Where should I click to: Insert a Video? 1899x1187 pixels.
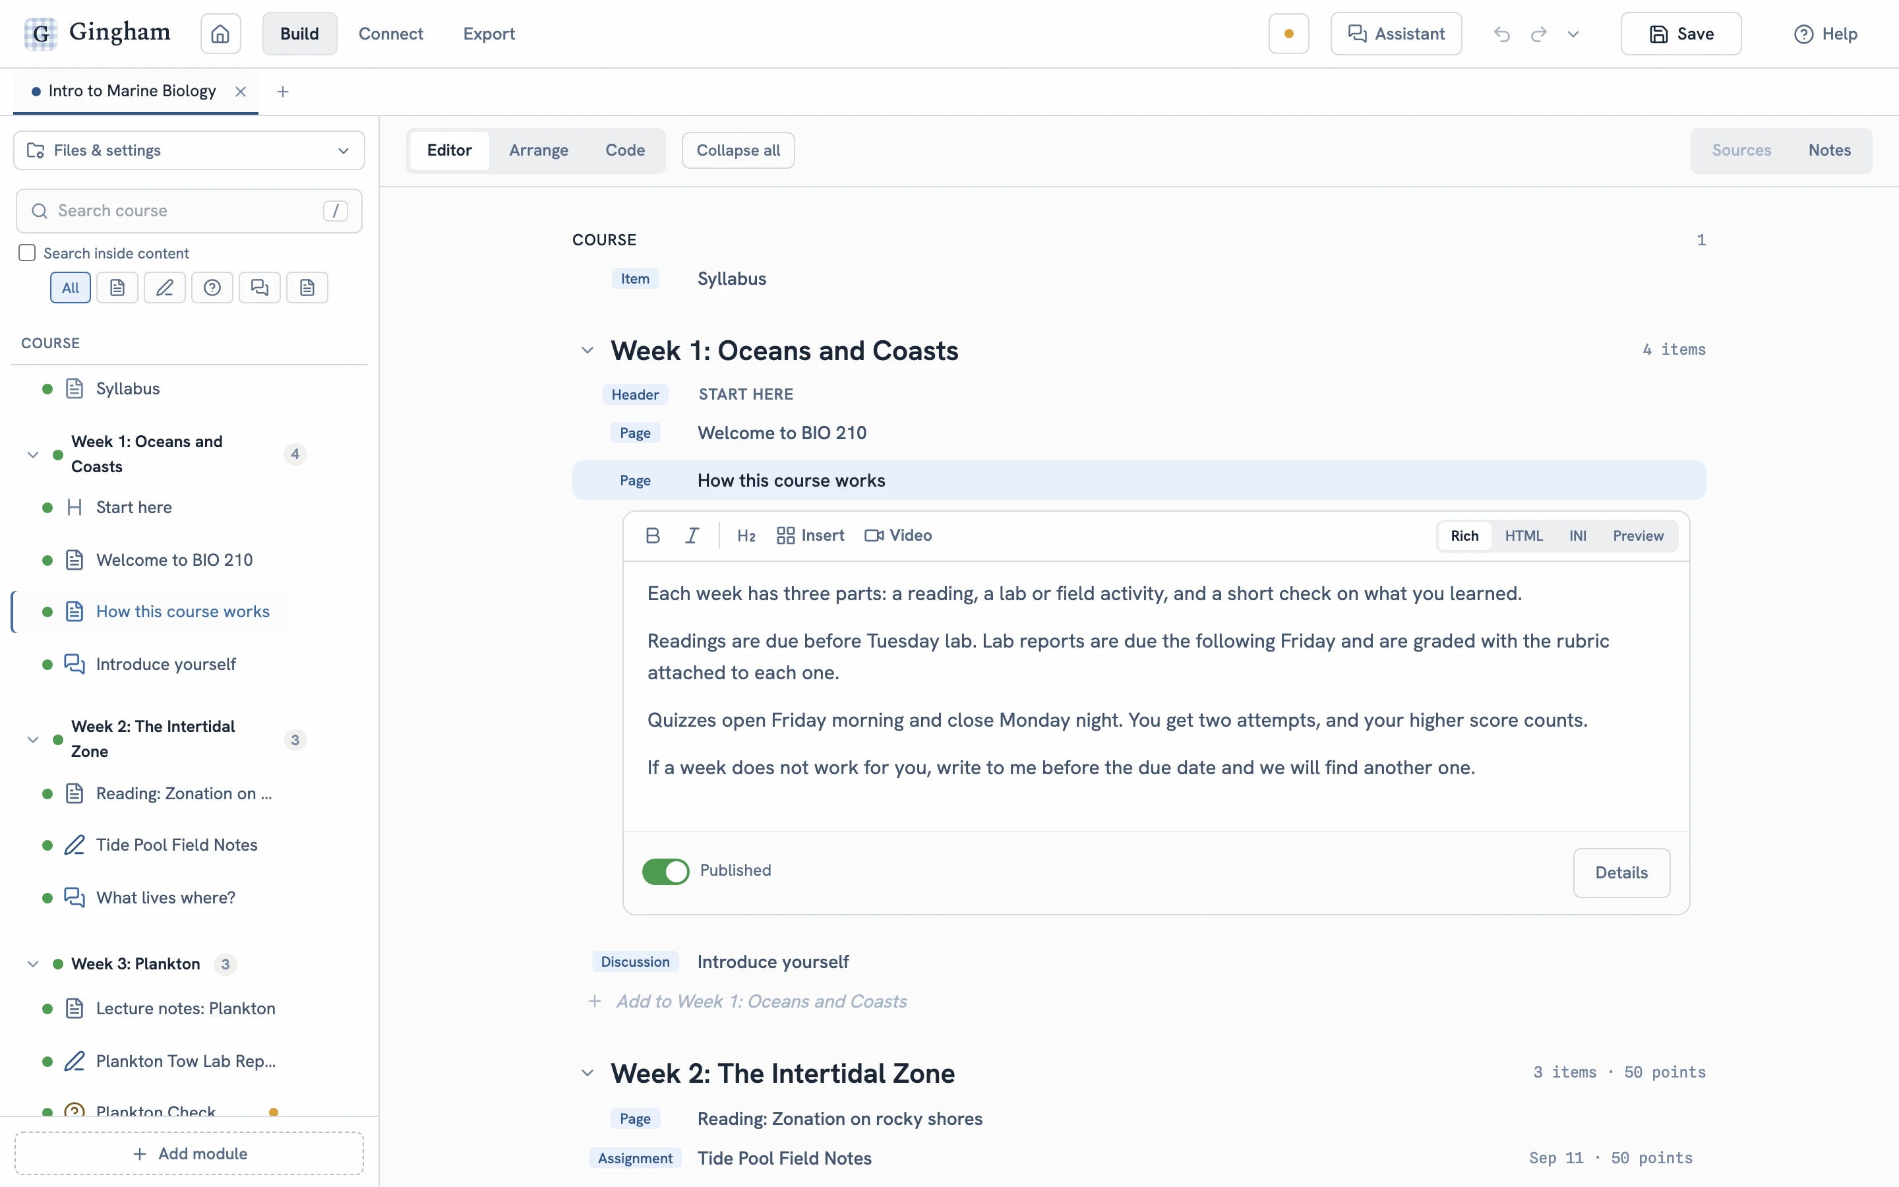(897, 535)
